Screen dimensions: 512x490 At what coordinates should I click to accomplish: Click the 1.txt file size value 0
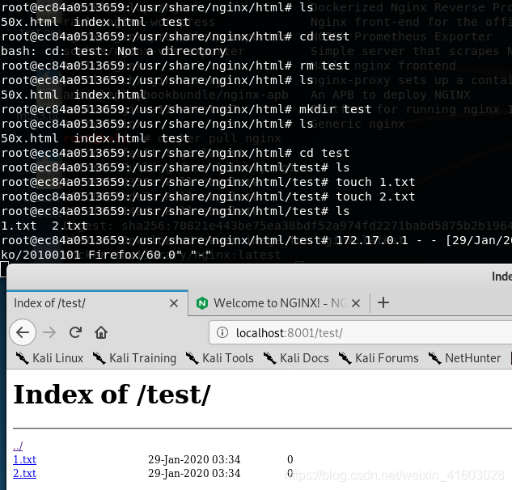[x=290, y=459]
